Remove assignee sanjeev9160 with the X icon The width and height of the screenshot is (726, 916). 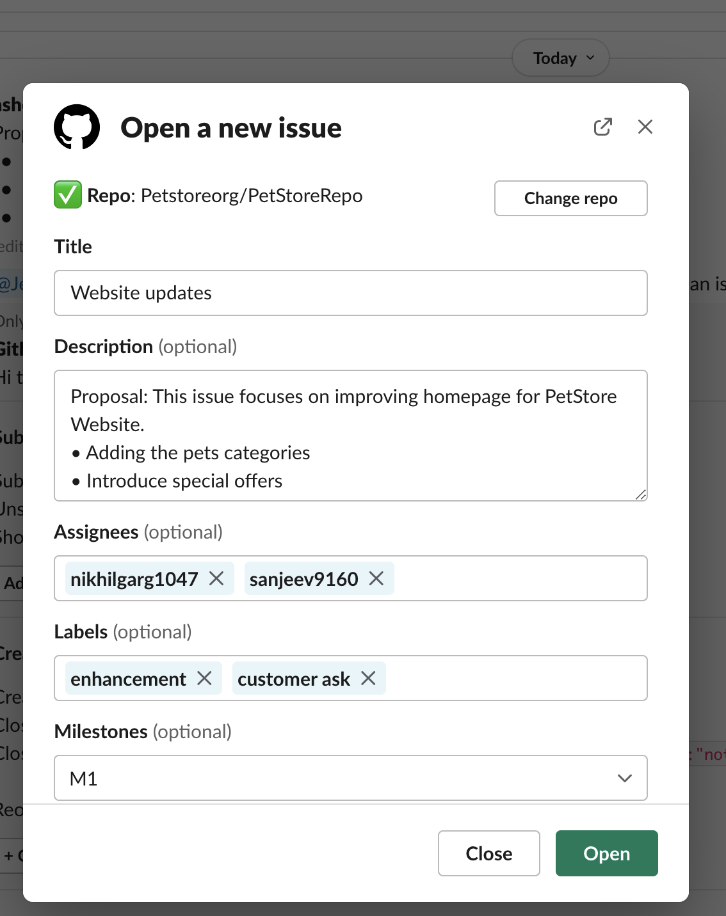pos(377,578)
